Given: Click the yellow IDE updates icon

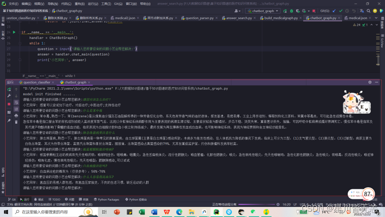Looking at the screenshot, I should tap(375, 11).
